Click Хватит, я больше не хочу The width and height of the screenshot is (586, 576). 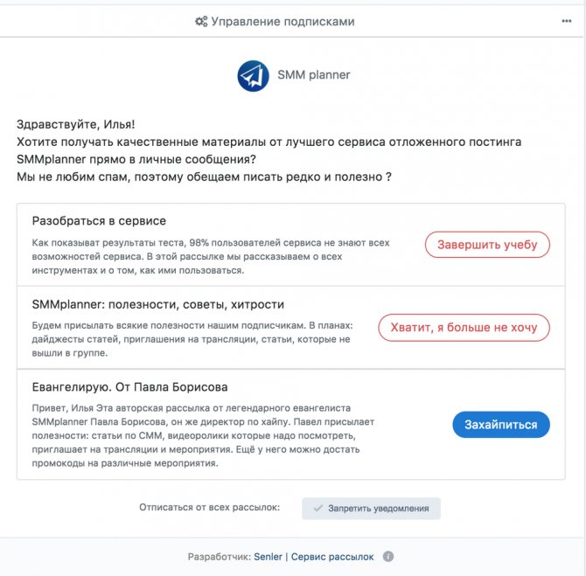464,328
